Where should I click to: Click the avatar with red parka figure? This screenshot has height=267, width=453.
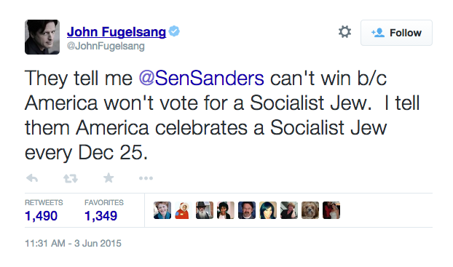coord(184,210)
